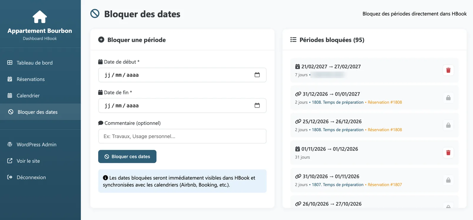Screen dimensions: 473x220
Task: Click the 7 jours duration text
Action: [301, 75]
